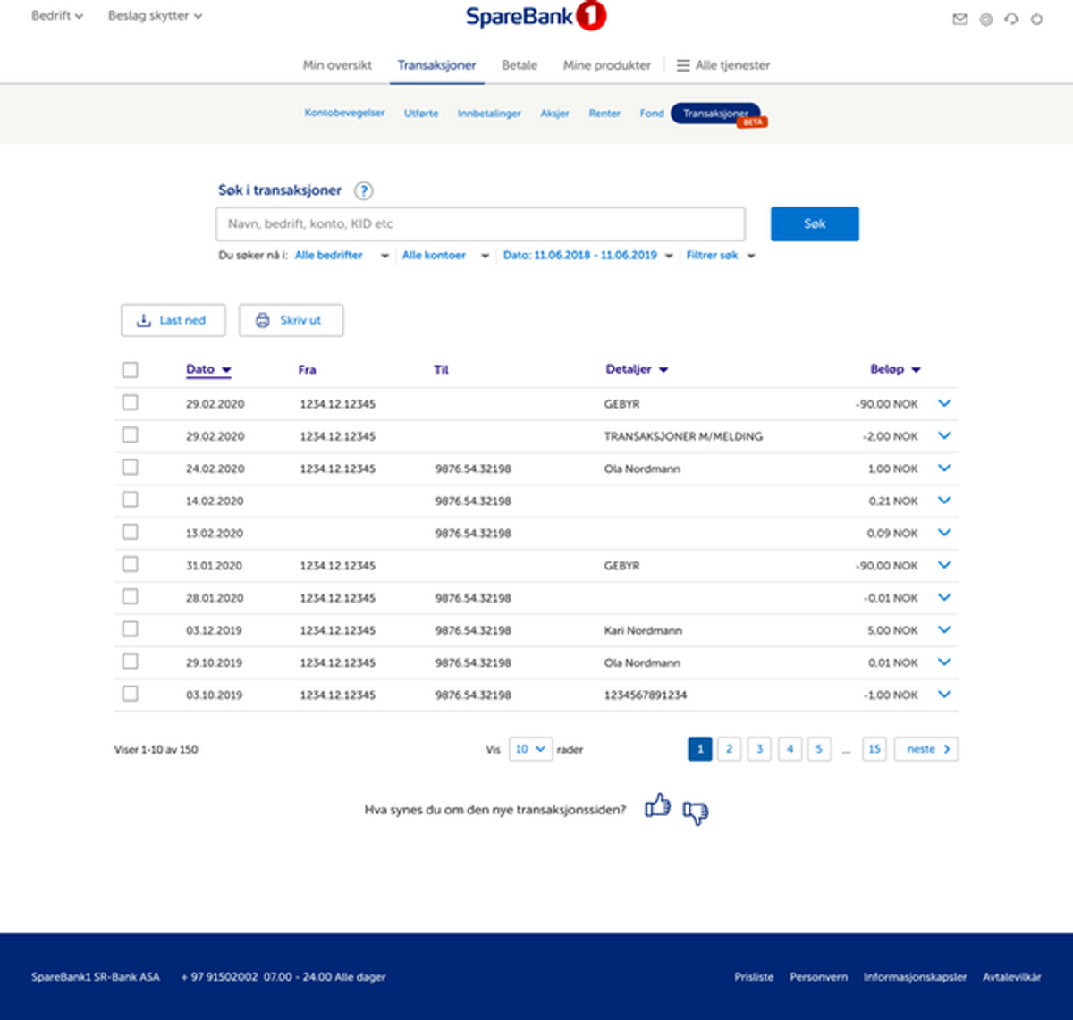Click the Last ned download icon

142,320
